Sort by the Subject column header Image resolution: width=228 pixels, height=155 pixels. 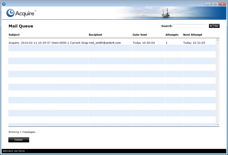[x=14, y=35]
